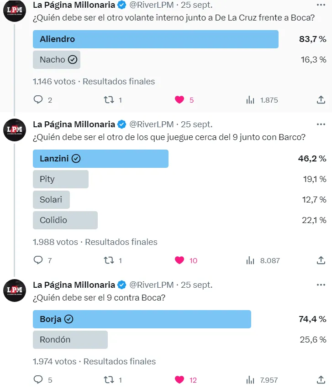Click the Lanzini 46,2 % poll bar
Viewport: 332px width, 389px height.
tap(100, 159)
